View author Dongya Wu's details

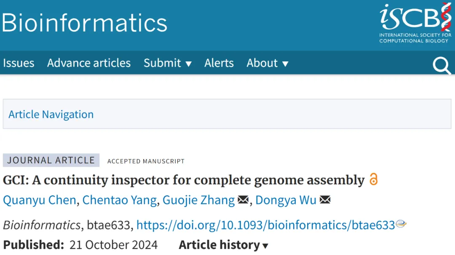286,200
